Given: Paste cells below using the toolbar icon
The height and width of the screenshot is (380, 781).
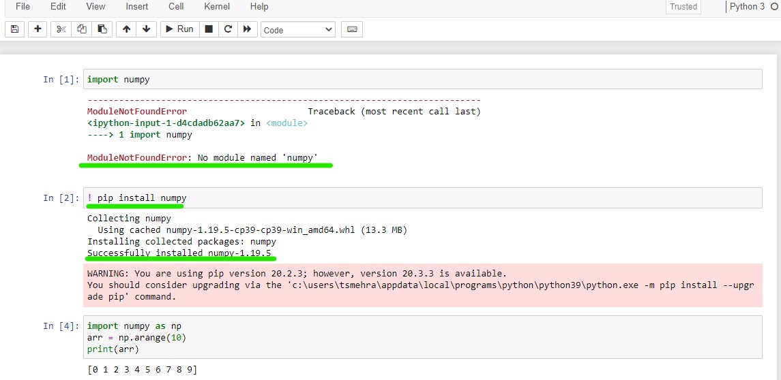Looking at the screenshot, I should 102,29.
